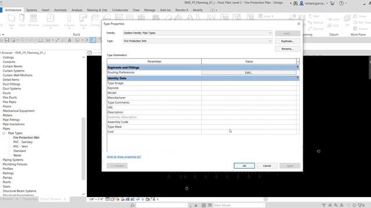This screenshot has width=371, height=208.
Task: Click the detail level icon in view control bar
Action: pyautogui.click(x=107, y=199)
